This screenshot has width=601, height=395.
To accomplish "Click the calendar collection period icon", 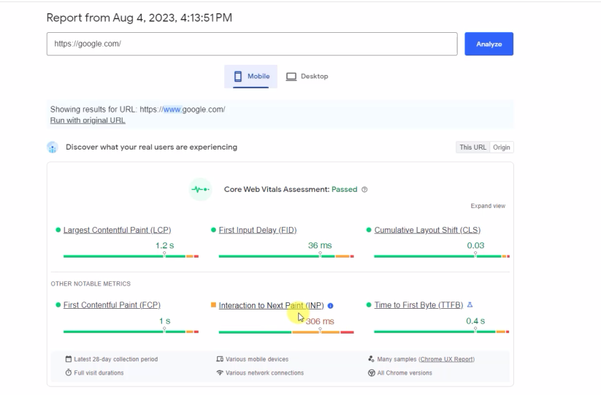I will coord(68,359).
